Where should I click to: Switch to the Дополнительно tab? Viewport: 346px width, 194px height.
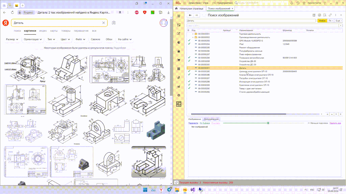pos(212,119)
